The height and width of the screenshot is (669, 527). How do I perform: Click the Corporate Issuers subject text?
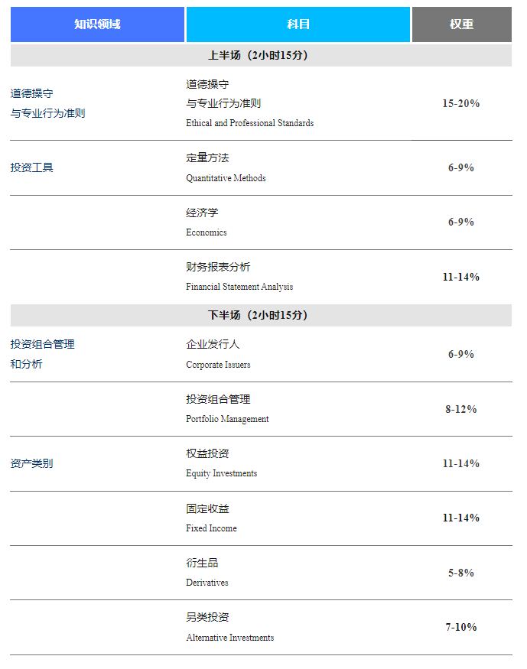pos(218,365)
